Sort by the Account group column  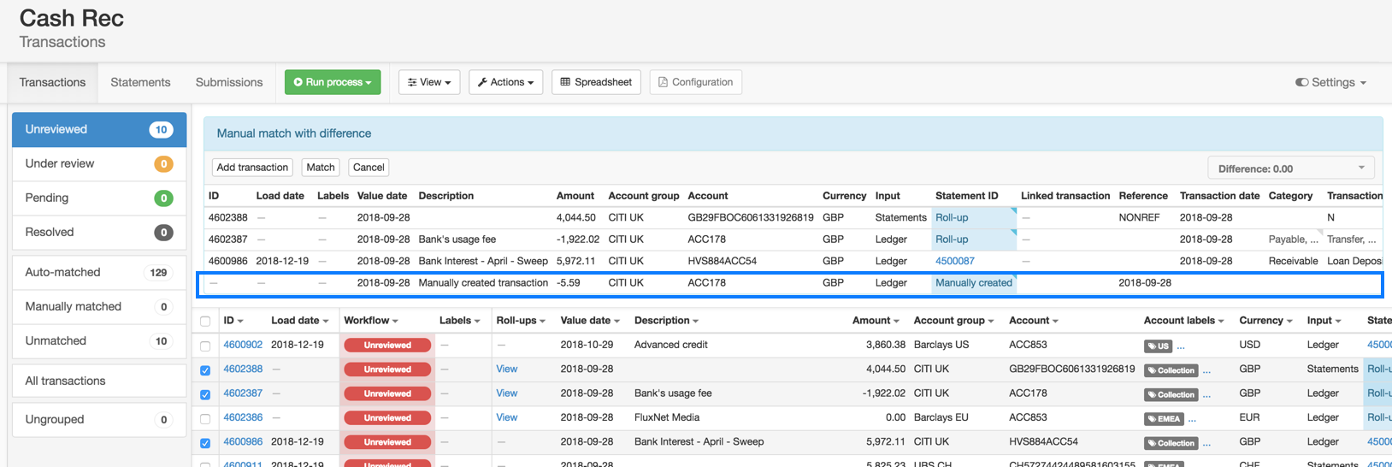pyautogui.click(x=953, y=320)
